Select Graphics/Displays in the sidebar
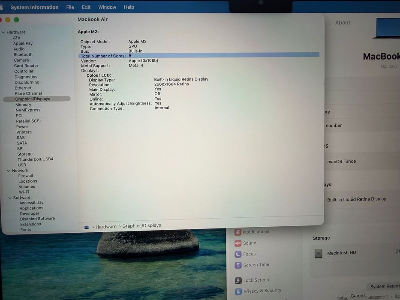The width and height of the screenshot is (400, 300). click(x=37, y=99)
